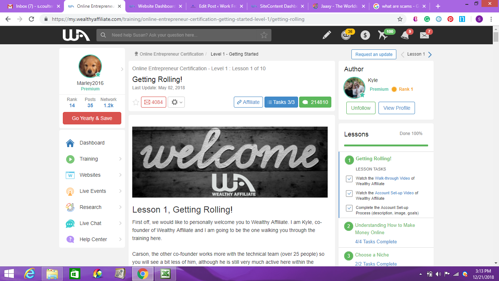
Task: Open Internet Explorer from the taskbar
Action: coord(29,274)
